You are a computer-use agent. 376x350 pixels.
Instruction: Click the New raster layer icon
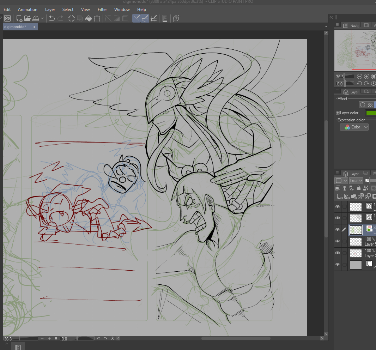click(x=339, y=196)
